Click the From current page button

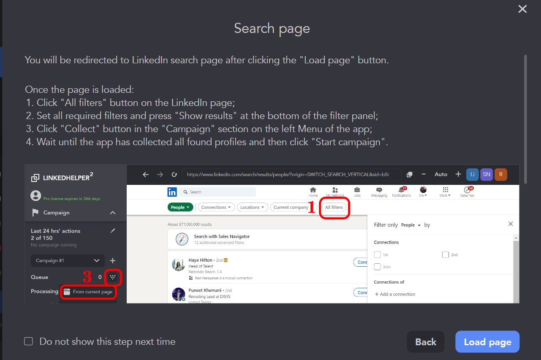click(x=88, y=292)
